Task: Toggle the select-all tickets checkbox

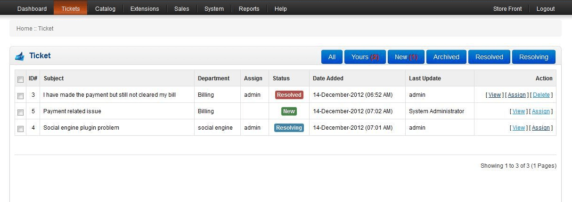Action: 20,79
